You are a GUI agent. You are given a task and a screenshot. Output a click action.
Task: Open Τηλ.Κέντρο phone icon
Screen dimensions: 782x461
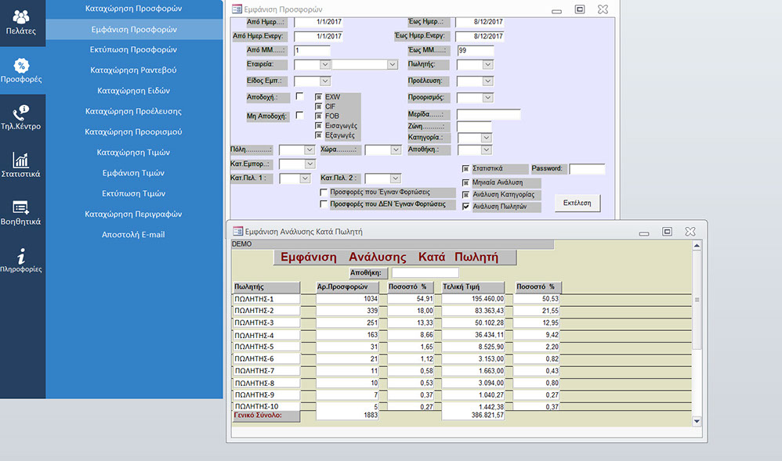(x=21, y=116)
